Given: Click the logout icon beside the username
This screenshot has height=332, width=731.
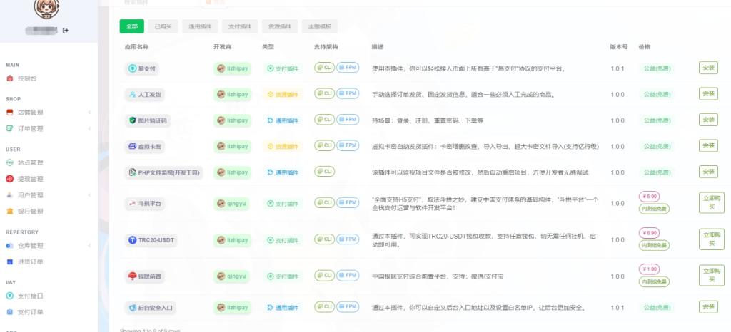Looking at the screenshot, I should point(66,31).
